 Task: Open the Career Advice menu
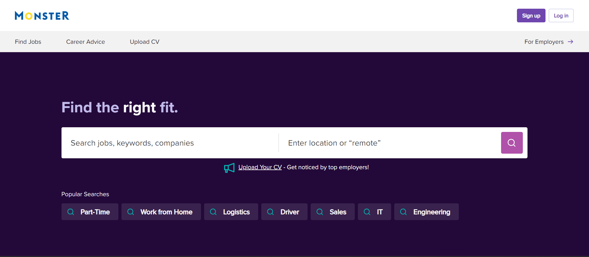85,42
